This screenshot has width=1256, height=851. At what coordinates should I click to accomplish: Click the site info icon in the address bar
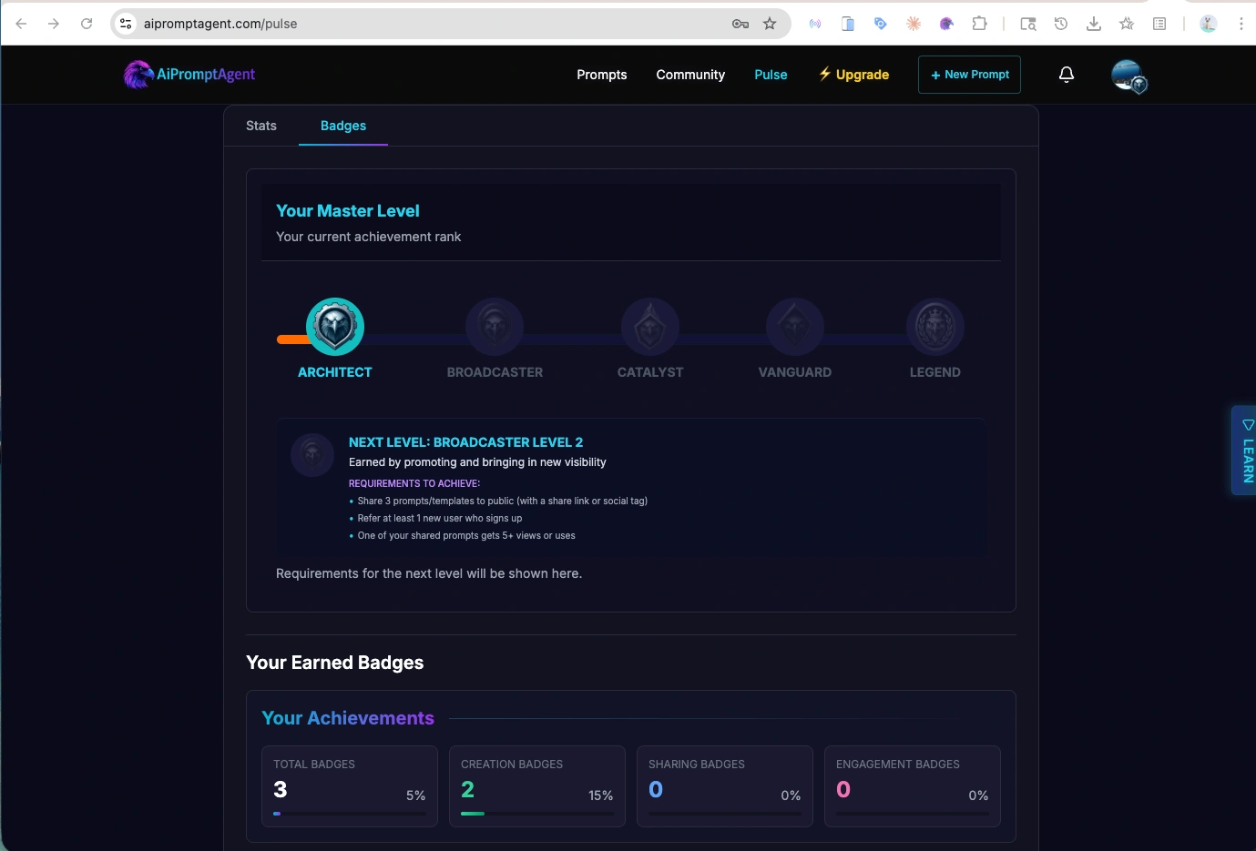coord(127,24)
